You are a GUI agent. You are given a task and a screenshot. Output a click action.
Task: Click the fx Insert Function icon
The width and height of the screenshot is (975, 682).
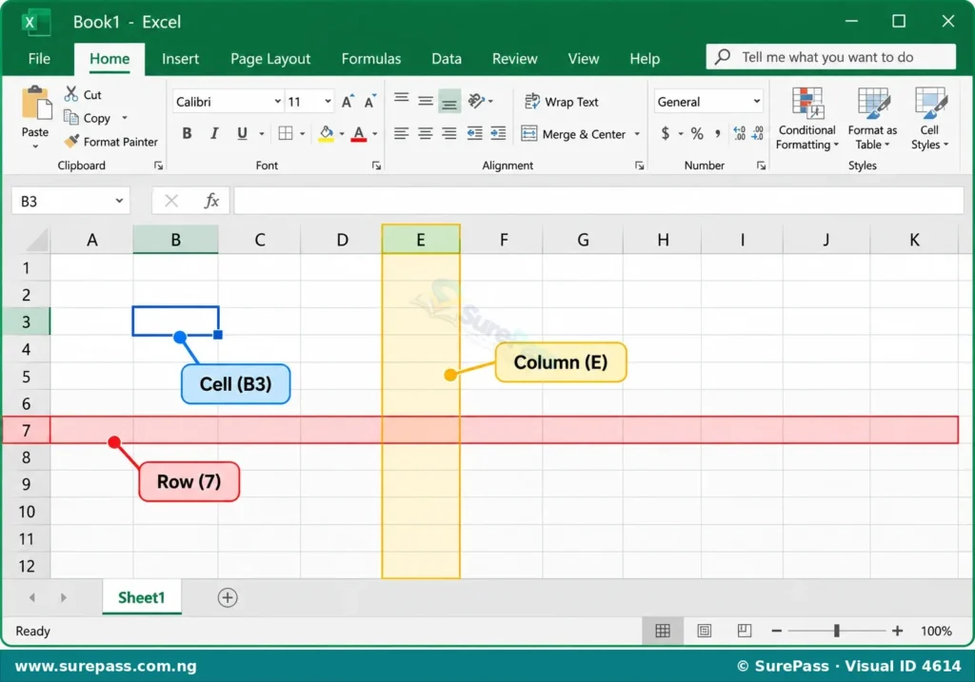tap(211, 201)
